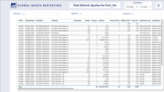Sort by the DueQty column header

pos(87,20)
